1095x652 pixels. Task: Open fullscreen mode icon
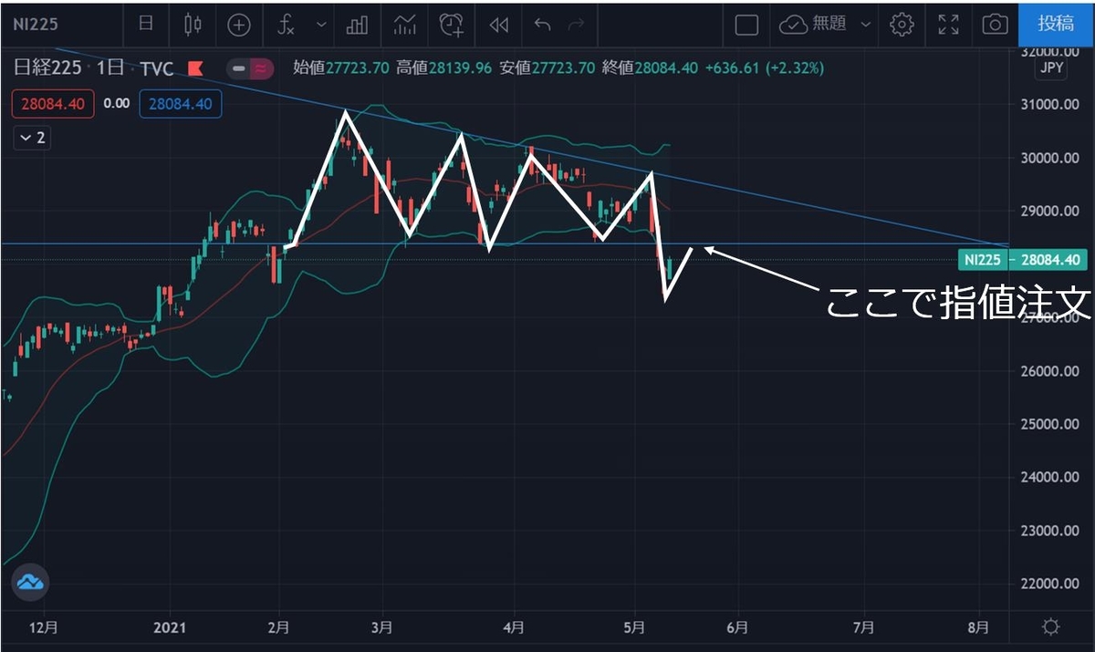point(947,25)
